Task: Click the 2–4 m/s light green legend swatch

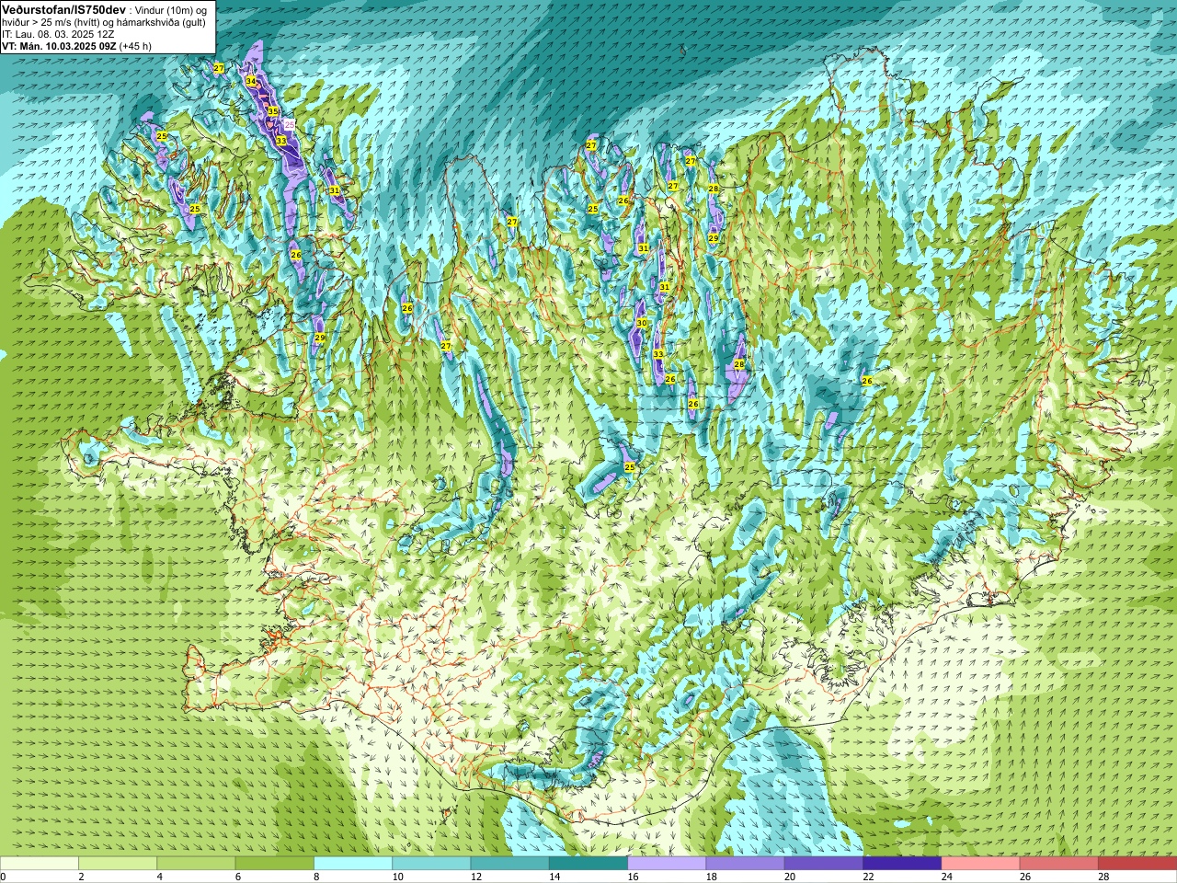Action: (x=118, y=864)
